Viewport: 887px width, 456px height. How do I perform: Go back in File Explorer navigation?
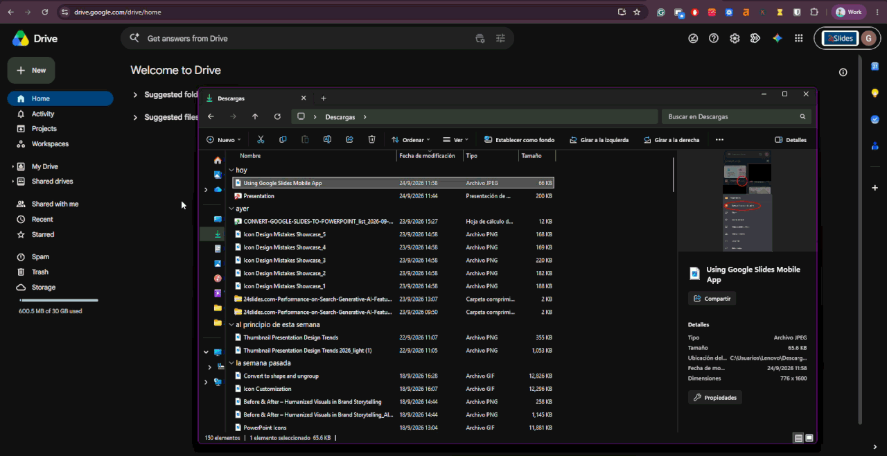pyautogui.click(x=211, y=116)
